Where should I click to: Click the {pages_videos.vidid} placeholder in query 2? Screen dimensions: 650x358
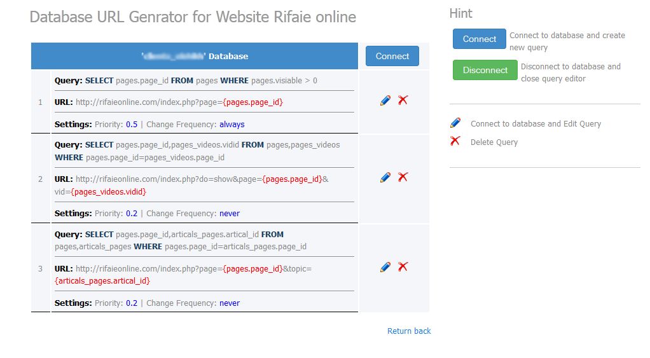pos(109,191)
